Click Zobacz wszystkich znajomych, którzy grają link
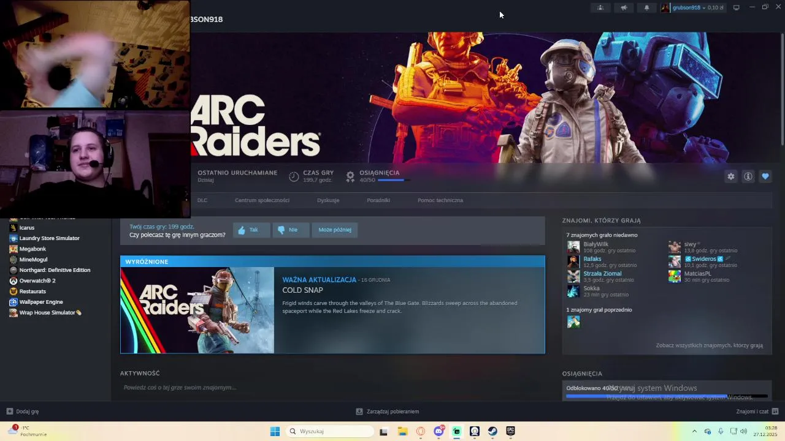 point(710,345)
